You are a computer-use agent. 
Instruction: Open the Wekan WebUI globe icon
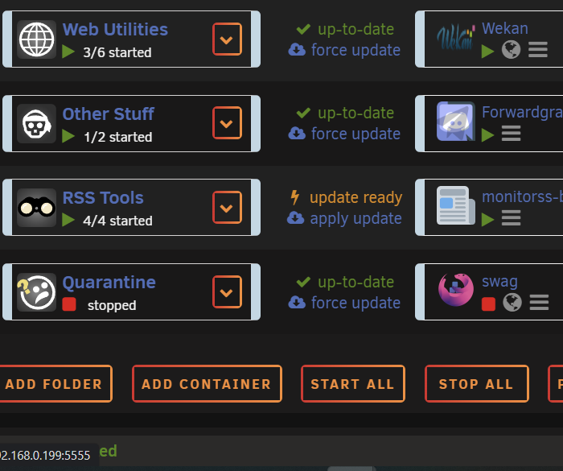coord(511,50)
